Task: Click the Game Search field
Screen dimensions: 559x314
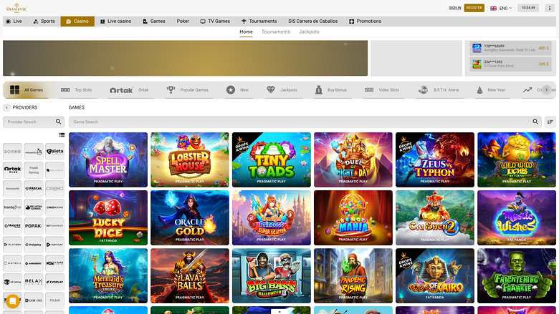Action: (x=305, y=122)
